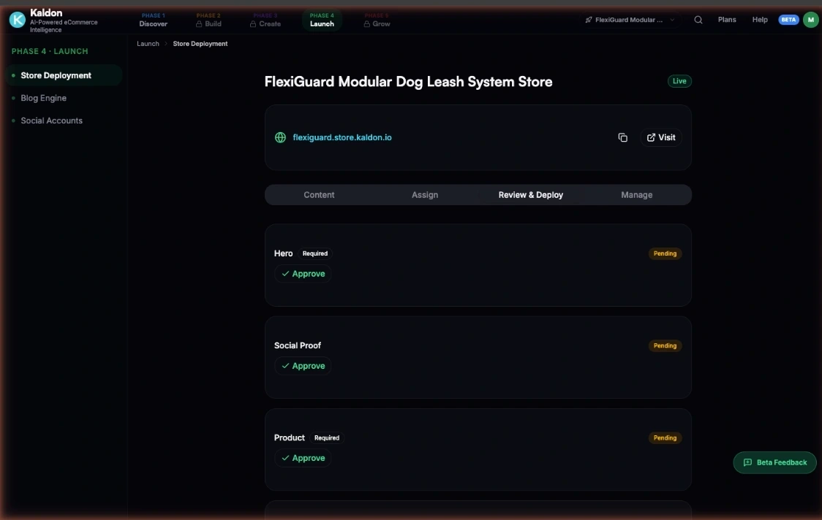The image size is (822, 520).
Task: Click the Kaldon logo icon
Action: pos(18,20)
